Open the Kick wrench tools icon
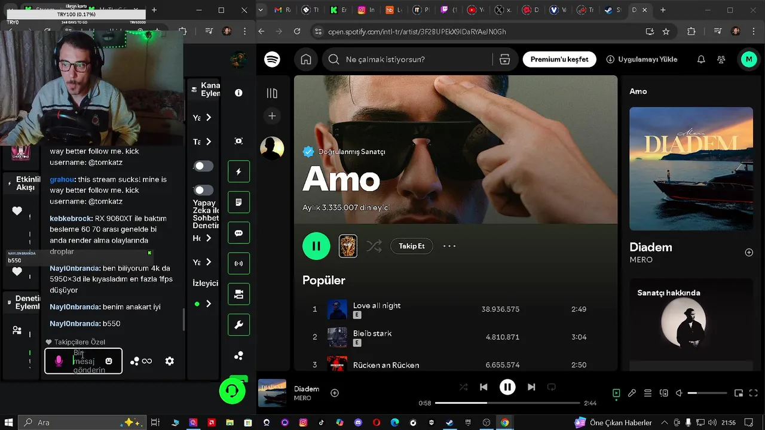This screenshot has height=430, width=765. pyautogui.click(x=238, y=325)
